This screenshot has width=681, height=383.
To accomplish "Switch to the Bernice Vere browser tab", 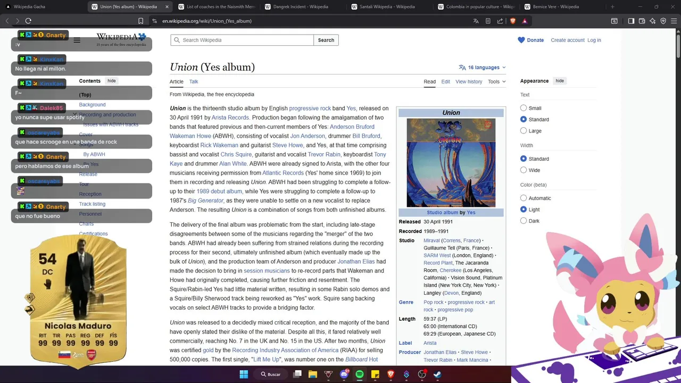I will (563, 7).
